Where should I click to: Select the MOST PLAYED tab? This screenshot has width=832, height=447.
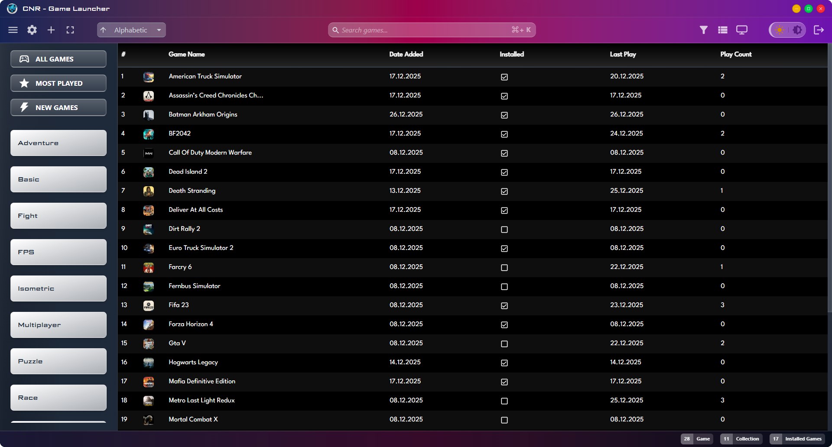point(58,83)
